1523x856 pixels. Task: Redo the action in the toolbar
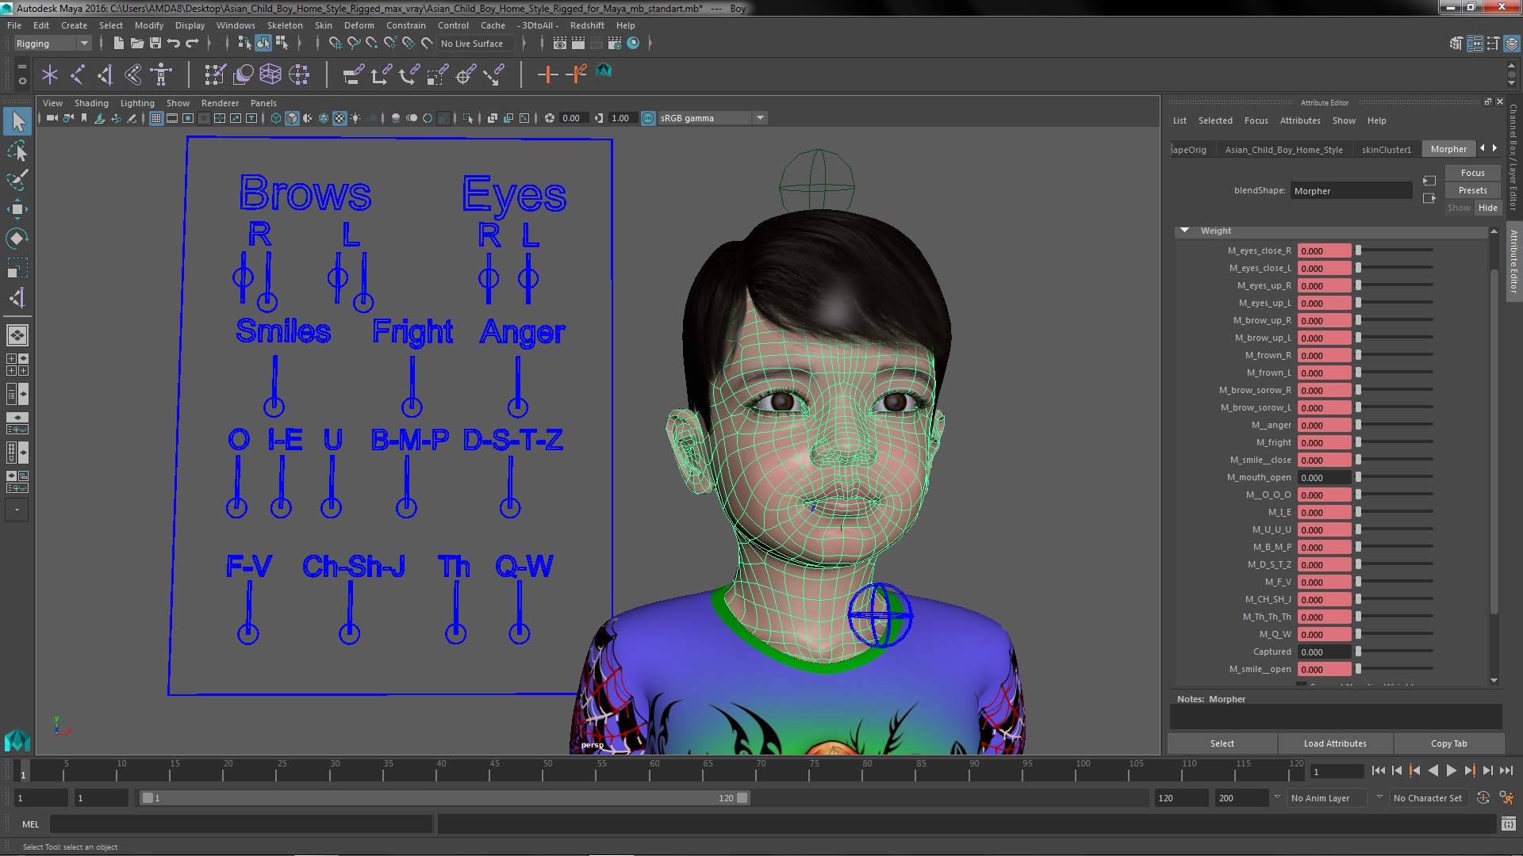(x=192, y=43)
